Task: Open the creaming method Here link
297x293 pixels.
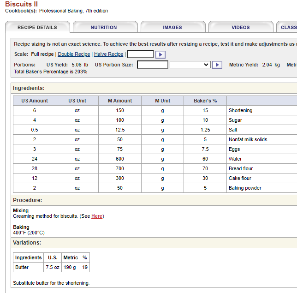Action: click(x=97, y=216)
